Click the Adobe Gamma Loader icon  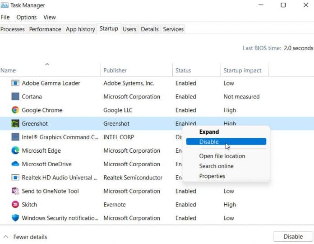[15, 83]
